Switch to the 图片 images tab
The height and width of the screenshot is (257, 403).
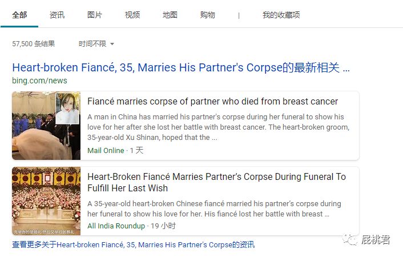pyautogui.click(x=95, y=15)
